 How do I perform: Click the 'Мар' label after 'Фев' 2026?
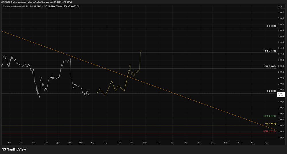pos(93,143)
